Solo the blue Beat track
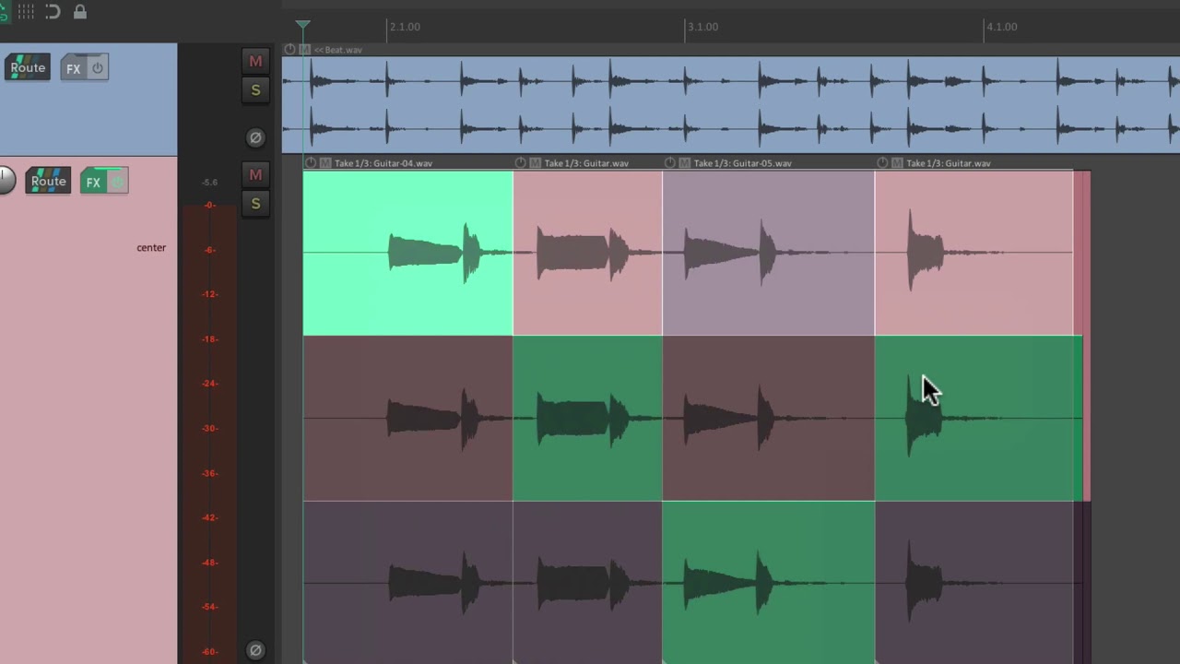 point(255,89)
